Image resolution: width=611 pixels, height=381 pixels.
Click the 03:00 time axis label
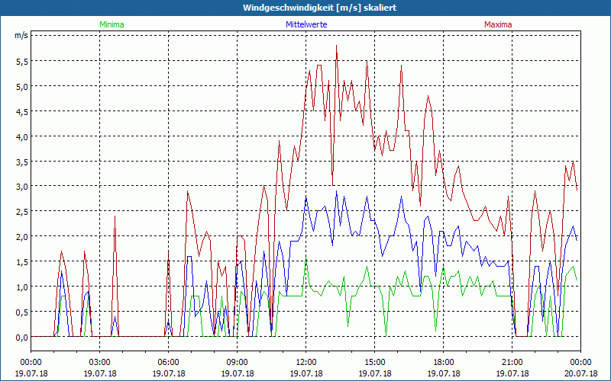[100, 363]
